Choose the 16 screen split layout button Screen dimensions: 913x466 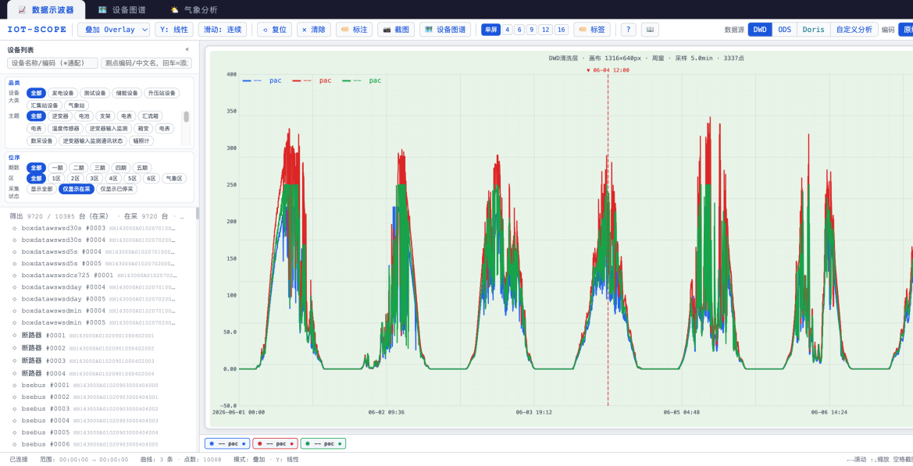pos(562,30)
